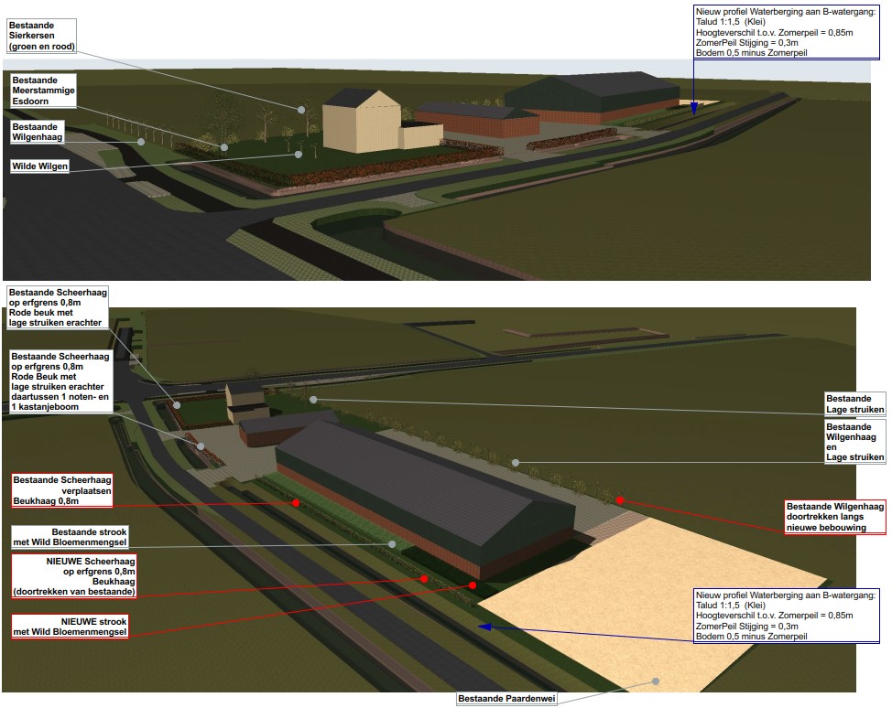Select the 'Bestaande Wilgenhaag en Lage struiken' label
The width and height of the screenshot is (892, 708).
tap(855, 442)
